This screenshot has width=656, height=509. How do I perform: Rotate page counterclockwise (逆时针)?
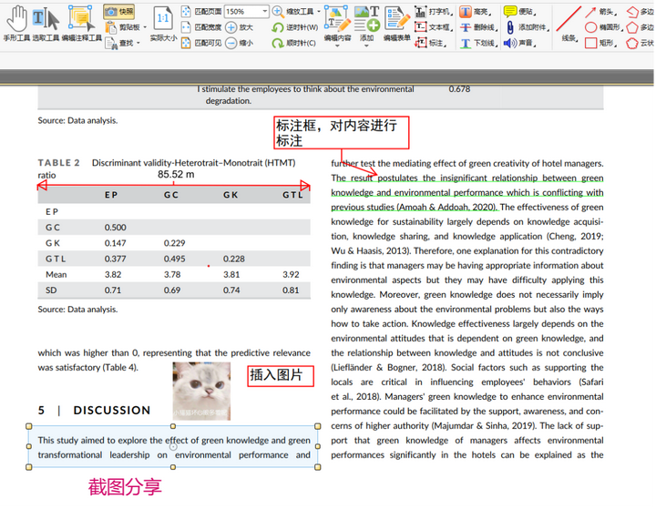tap(295, 27)
